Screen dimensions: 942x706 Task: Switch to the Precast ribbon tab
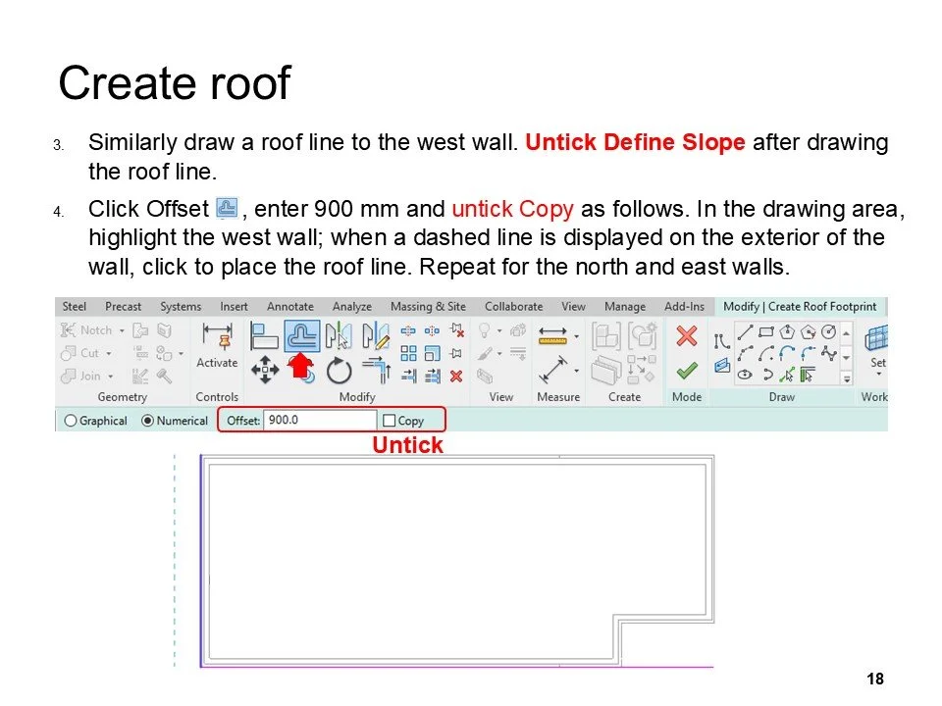[124, 306]
